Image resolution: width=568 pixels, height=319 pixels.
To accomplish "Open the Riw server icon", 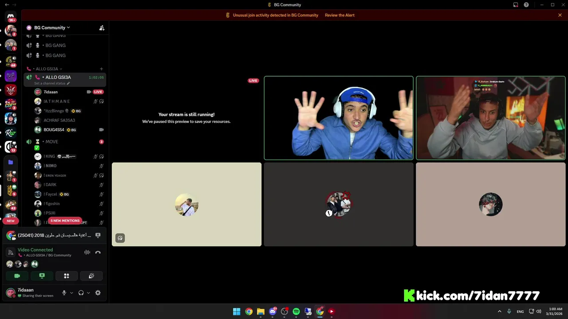I will (11, 132).
